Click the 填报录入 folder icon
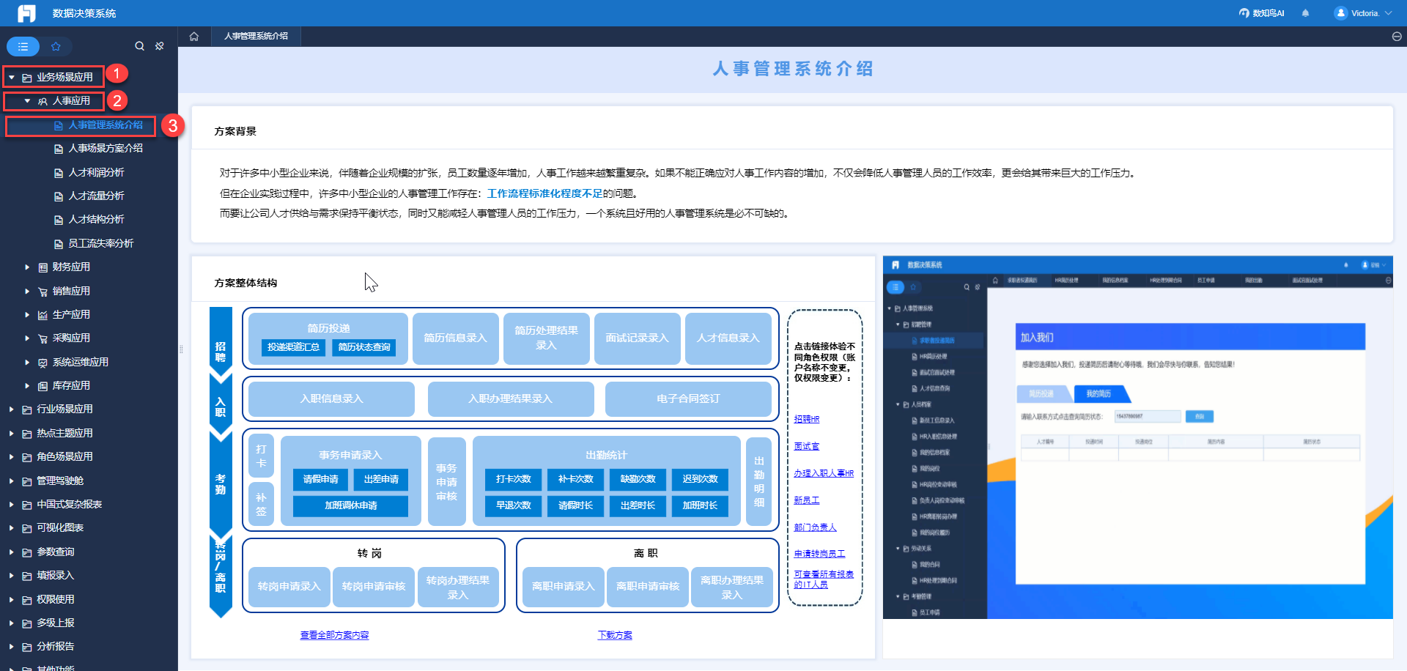This screenshot has height=671, width=1407. 27,576
